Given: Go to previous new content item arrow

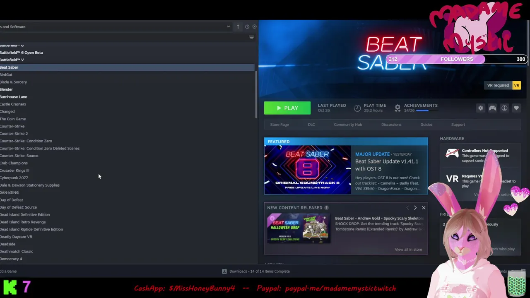Looking at the screenshot, I should click(x=407, y=208).
